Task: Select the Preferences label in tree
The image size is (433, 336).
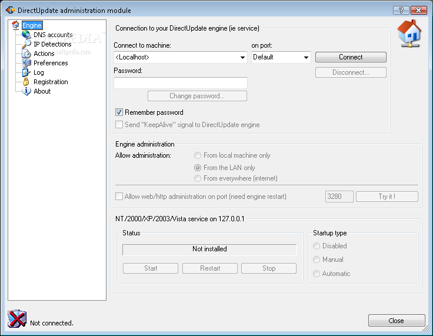Action: [51, 63]
